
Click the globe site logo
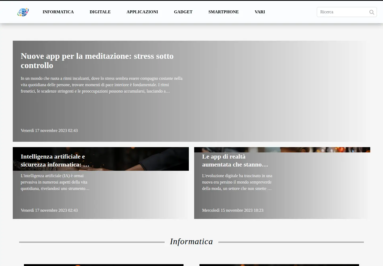(23, 12)
